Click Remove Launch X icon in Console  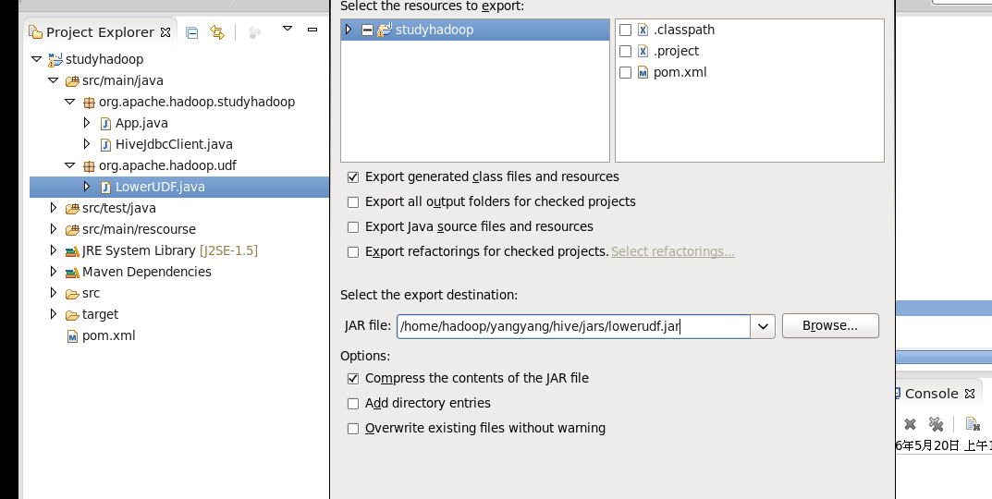(x=910, y=424)
